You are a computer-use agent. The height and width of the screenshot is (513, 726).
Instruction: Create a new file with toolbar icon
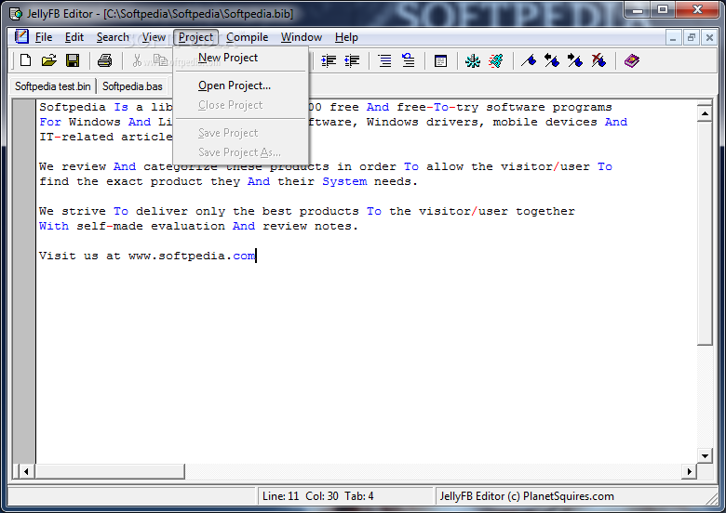tap(26, 60)
